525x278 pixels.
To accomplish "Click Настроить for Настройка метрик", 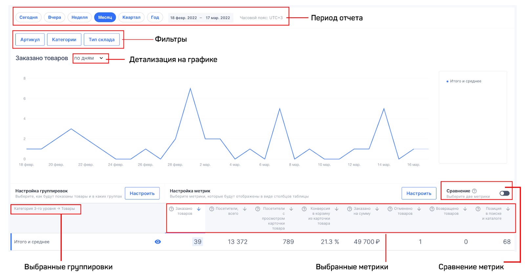I will (419, 193).
